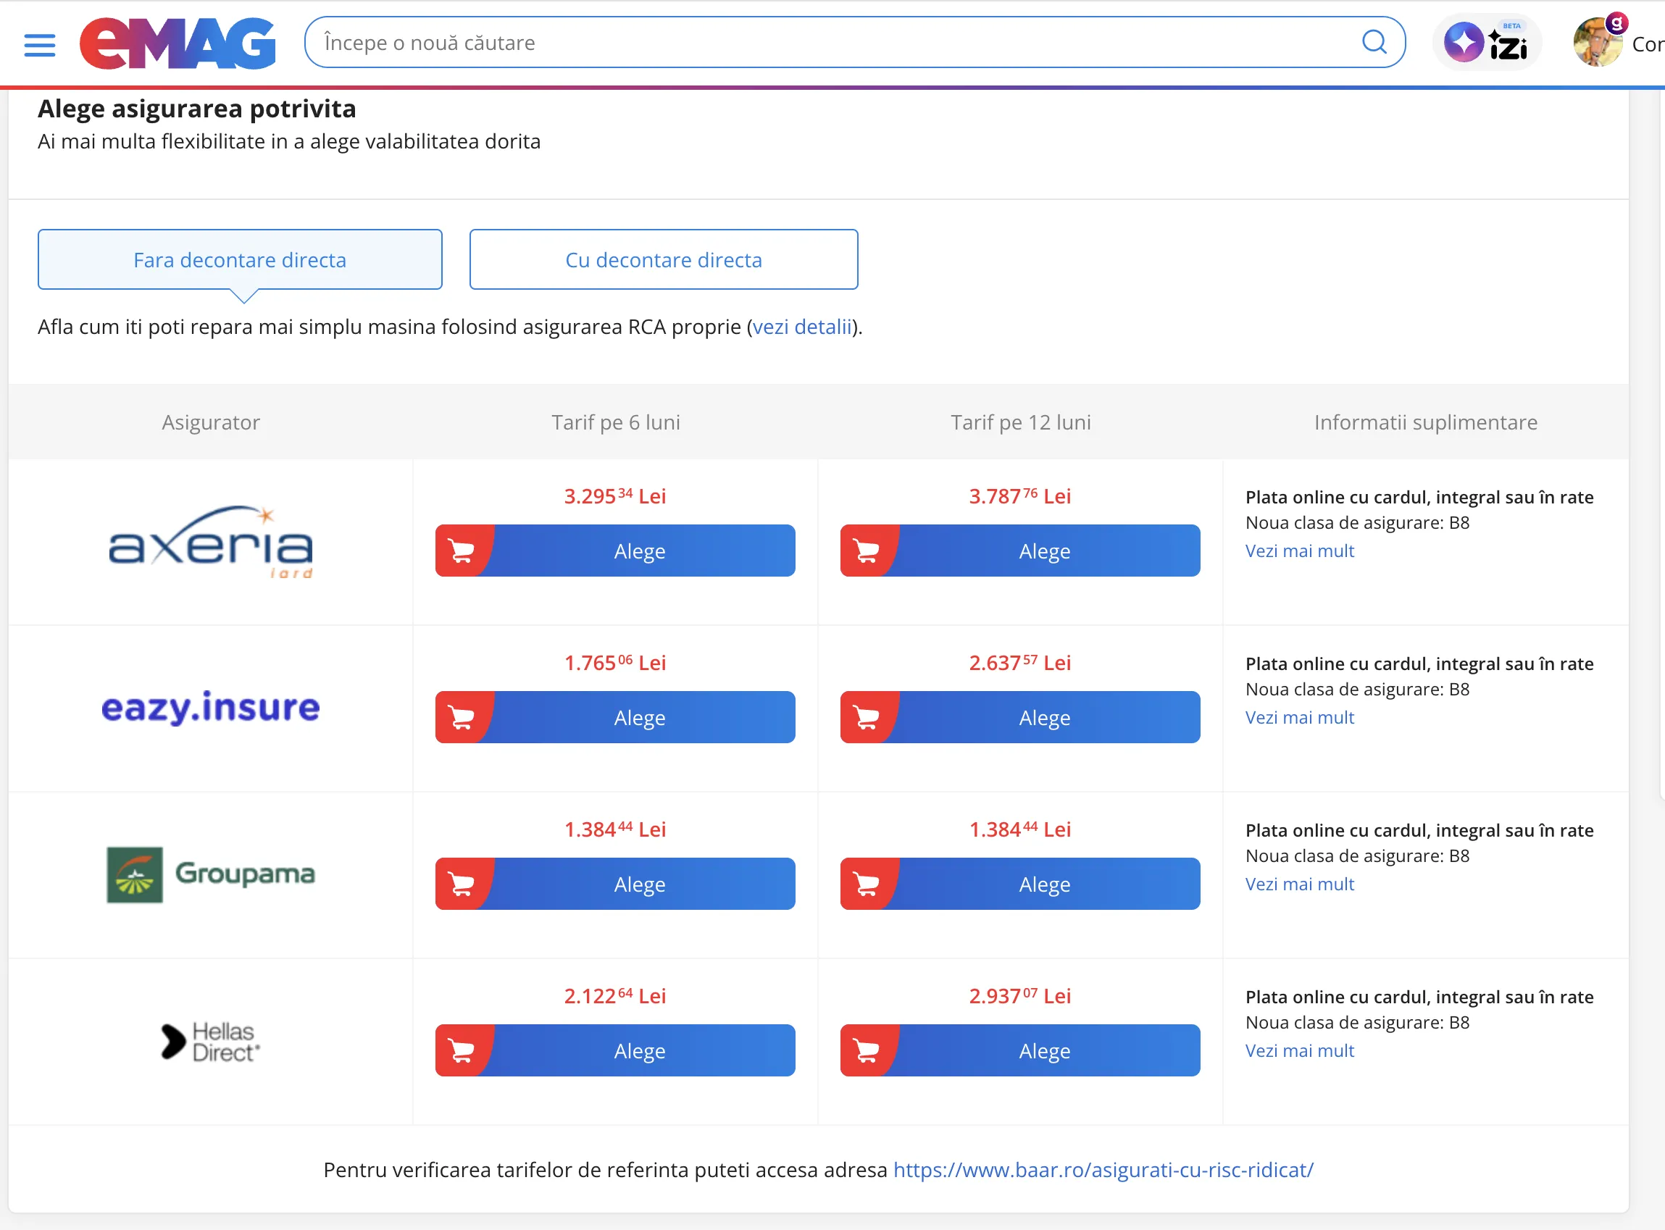Choose Axeria 12-month tariff with Alege
This screenshot has height=1230, width=1665.
[x=1020, y=551]
